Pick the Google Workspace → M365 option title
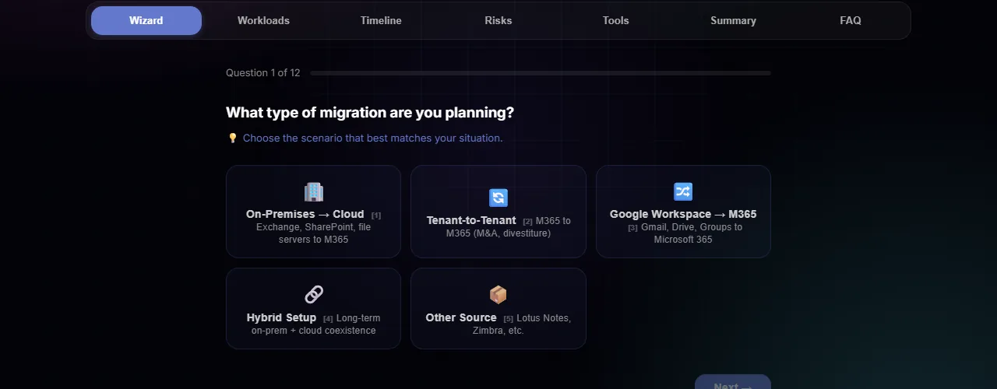 tap(683, 214)
